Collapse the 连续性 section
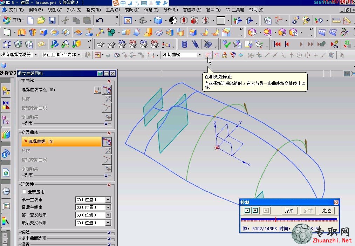This screenshot has height=246, width=355. 109,185
